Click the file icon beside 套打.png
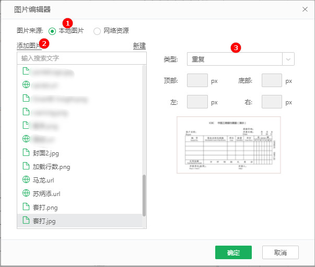315x267 pixels. point(26,207)
